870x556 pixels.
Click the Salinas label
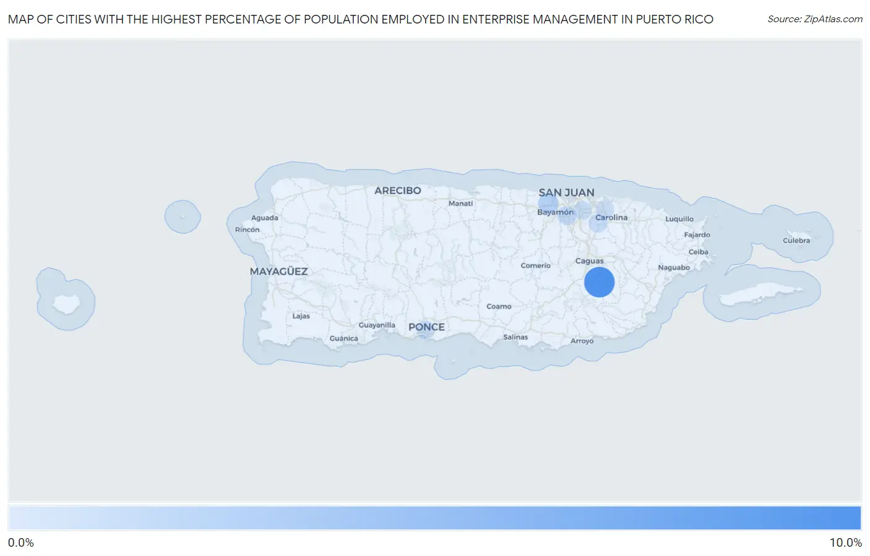click(x=515, y=337)
